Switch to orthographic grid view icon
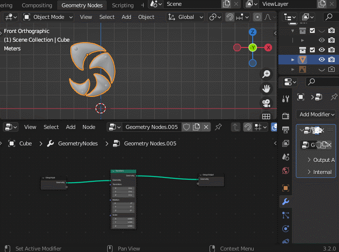Image resolution: width=339 pixels, height=252 pixels. 266,116
